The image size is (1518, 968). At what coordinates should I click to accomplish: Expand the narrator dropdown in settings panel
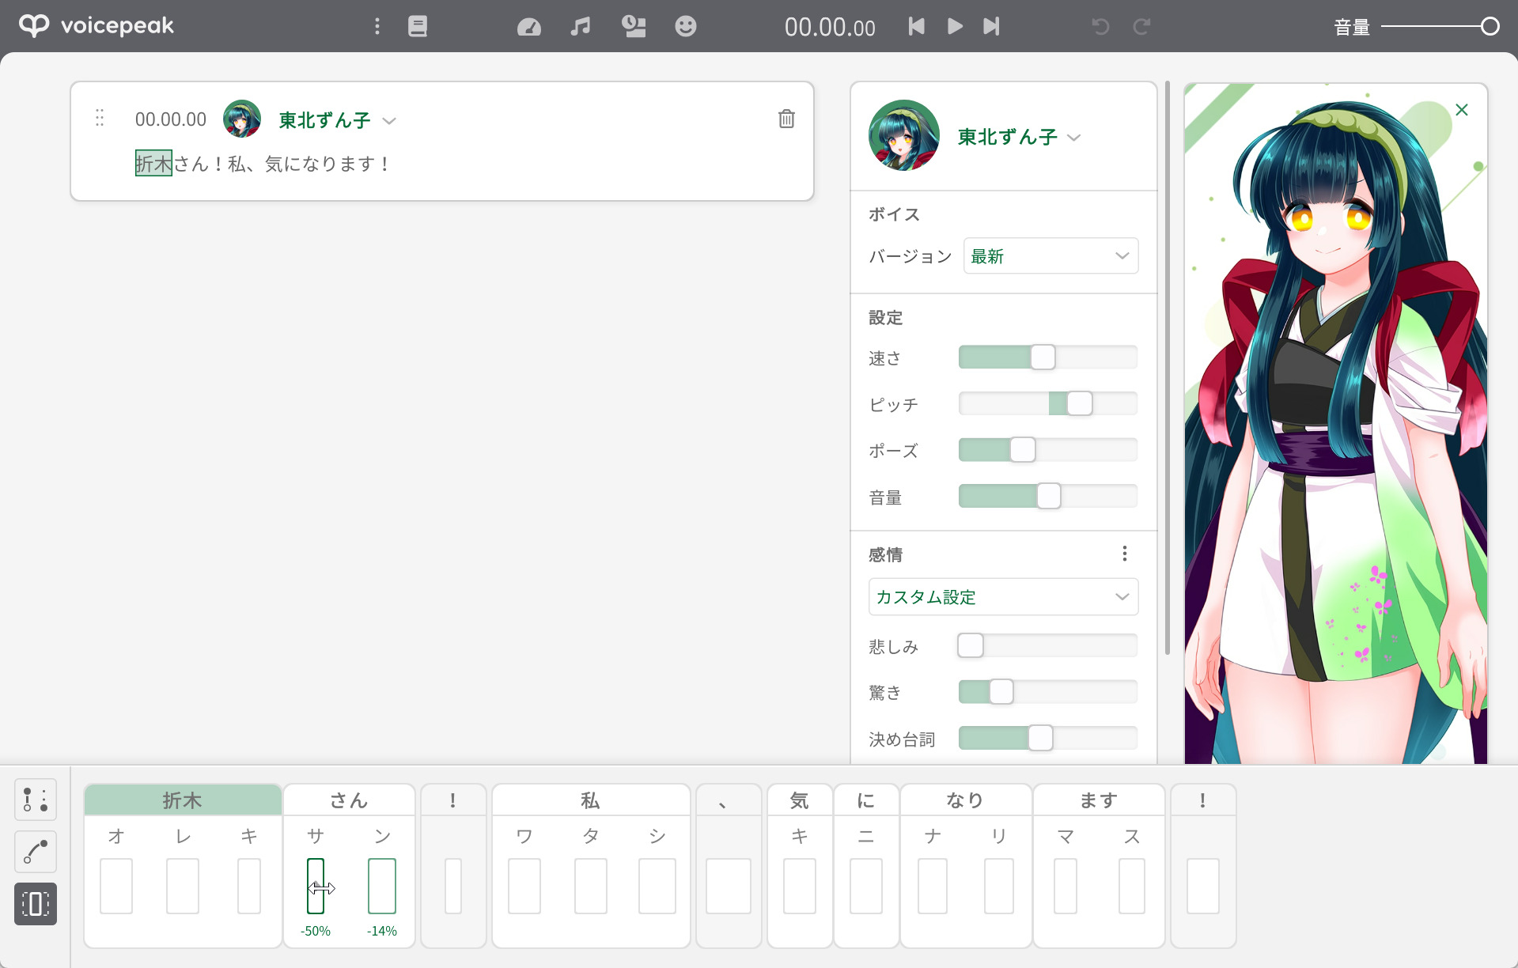1073,138
